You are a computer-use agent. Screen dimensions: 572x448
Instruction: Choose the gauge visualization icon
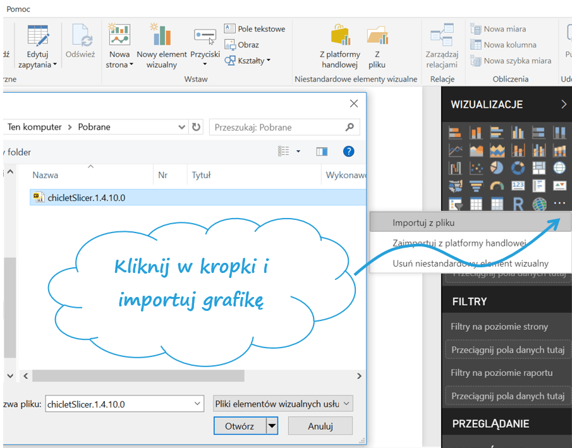click(497, 186)
